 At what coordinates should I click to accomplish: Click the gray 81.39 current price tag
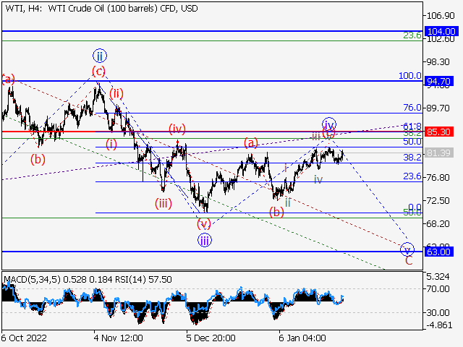(439, 153)
